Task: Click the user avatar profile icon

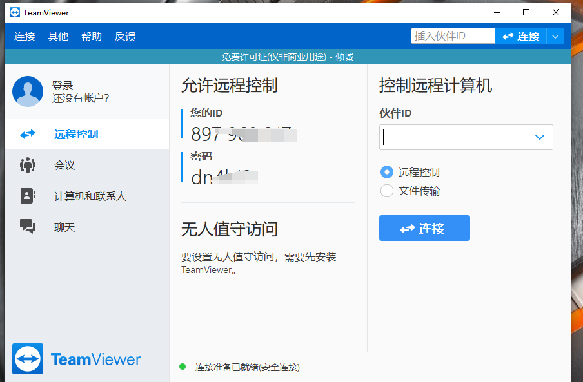Action: (x=28, y=91)
